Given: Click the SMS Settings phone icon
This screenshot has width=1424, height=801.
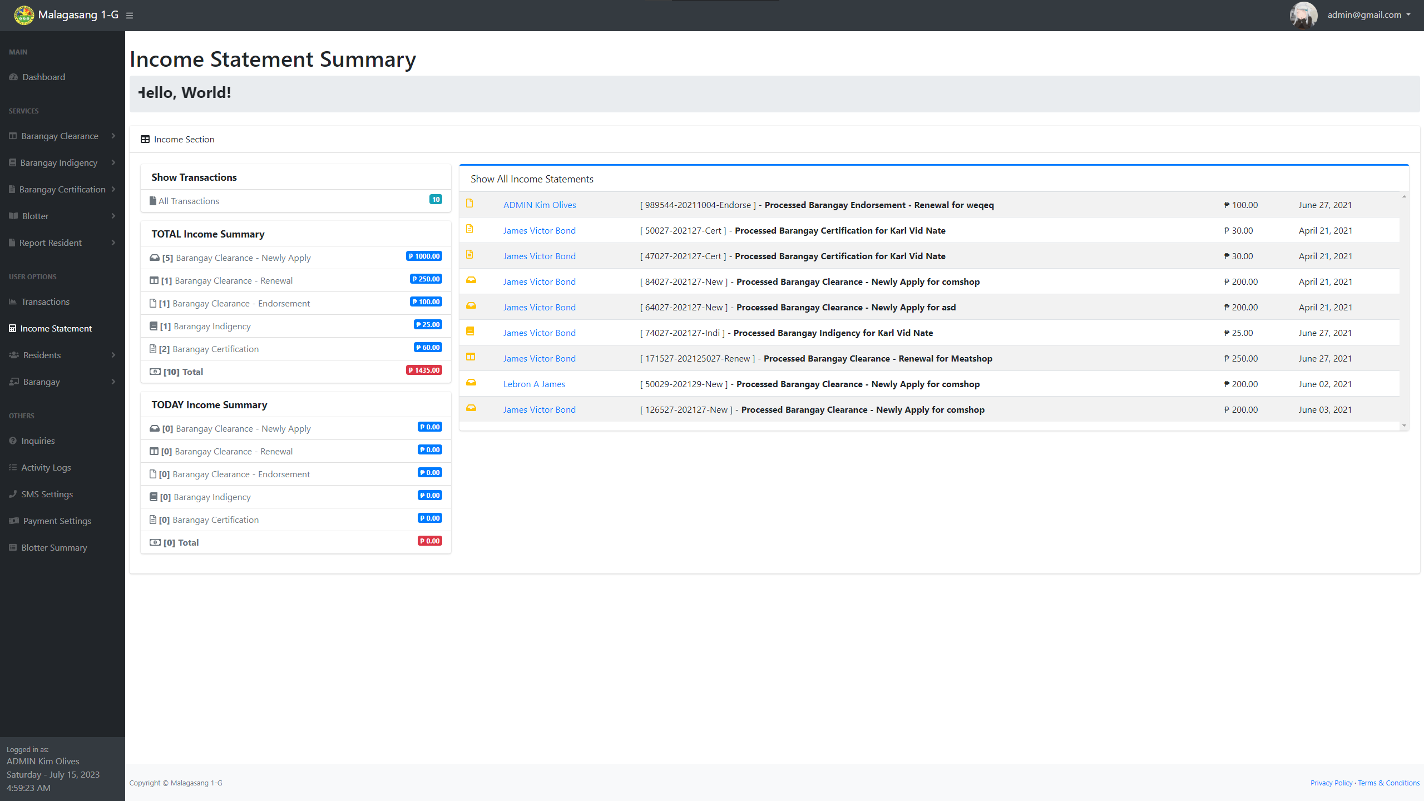Looking at the screenshot, I should tap(13, 494).
